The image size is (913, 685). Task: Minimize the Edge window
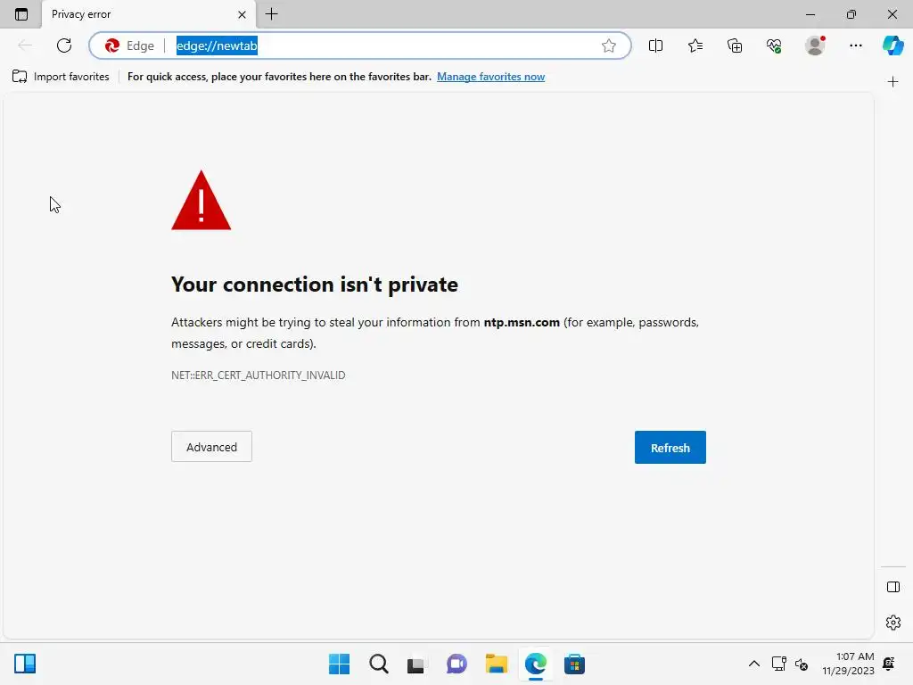point(810,14)
